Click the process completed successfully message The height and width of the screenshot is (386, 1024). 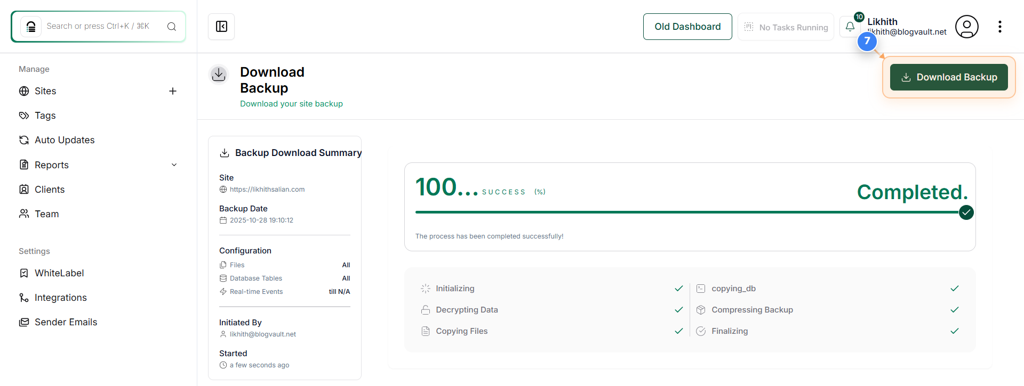point(489,236)
